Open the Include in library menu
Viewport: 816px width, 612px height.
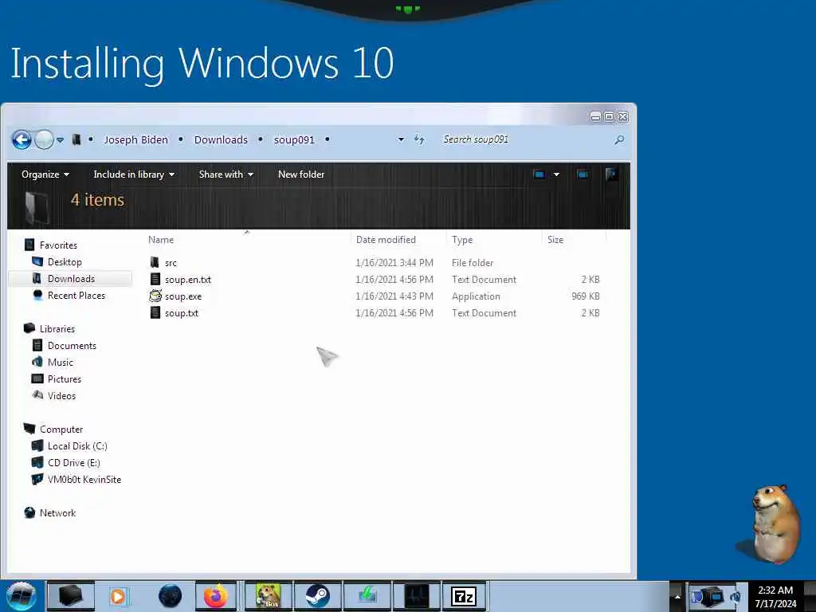coord(134,175)
